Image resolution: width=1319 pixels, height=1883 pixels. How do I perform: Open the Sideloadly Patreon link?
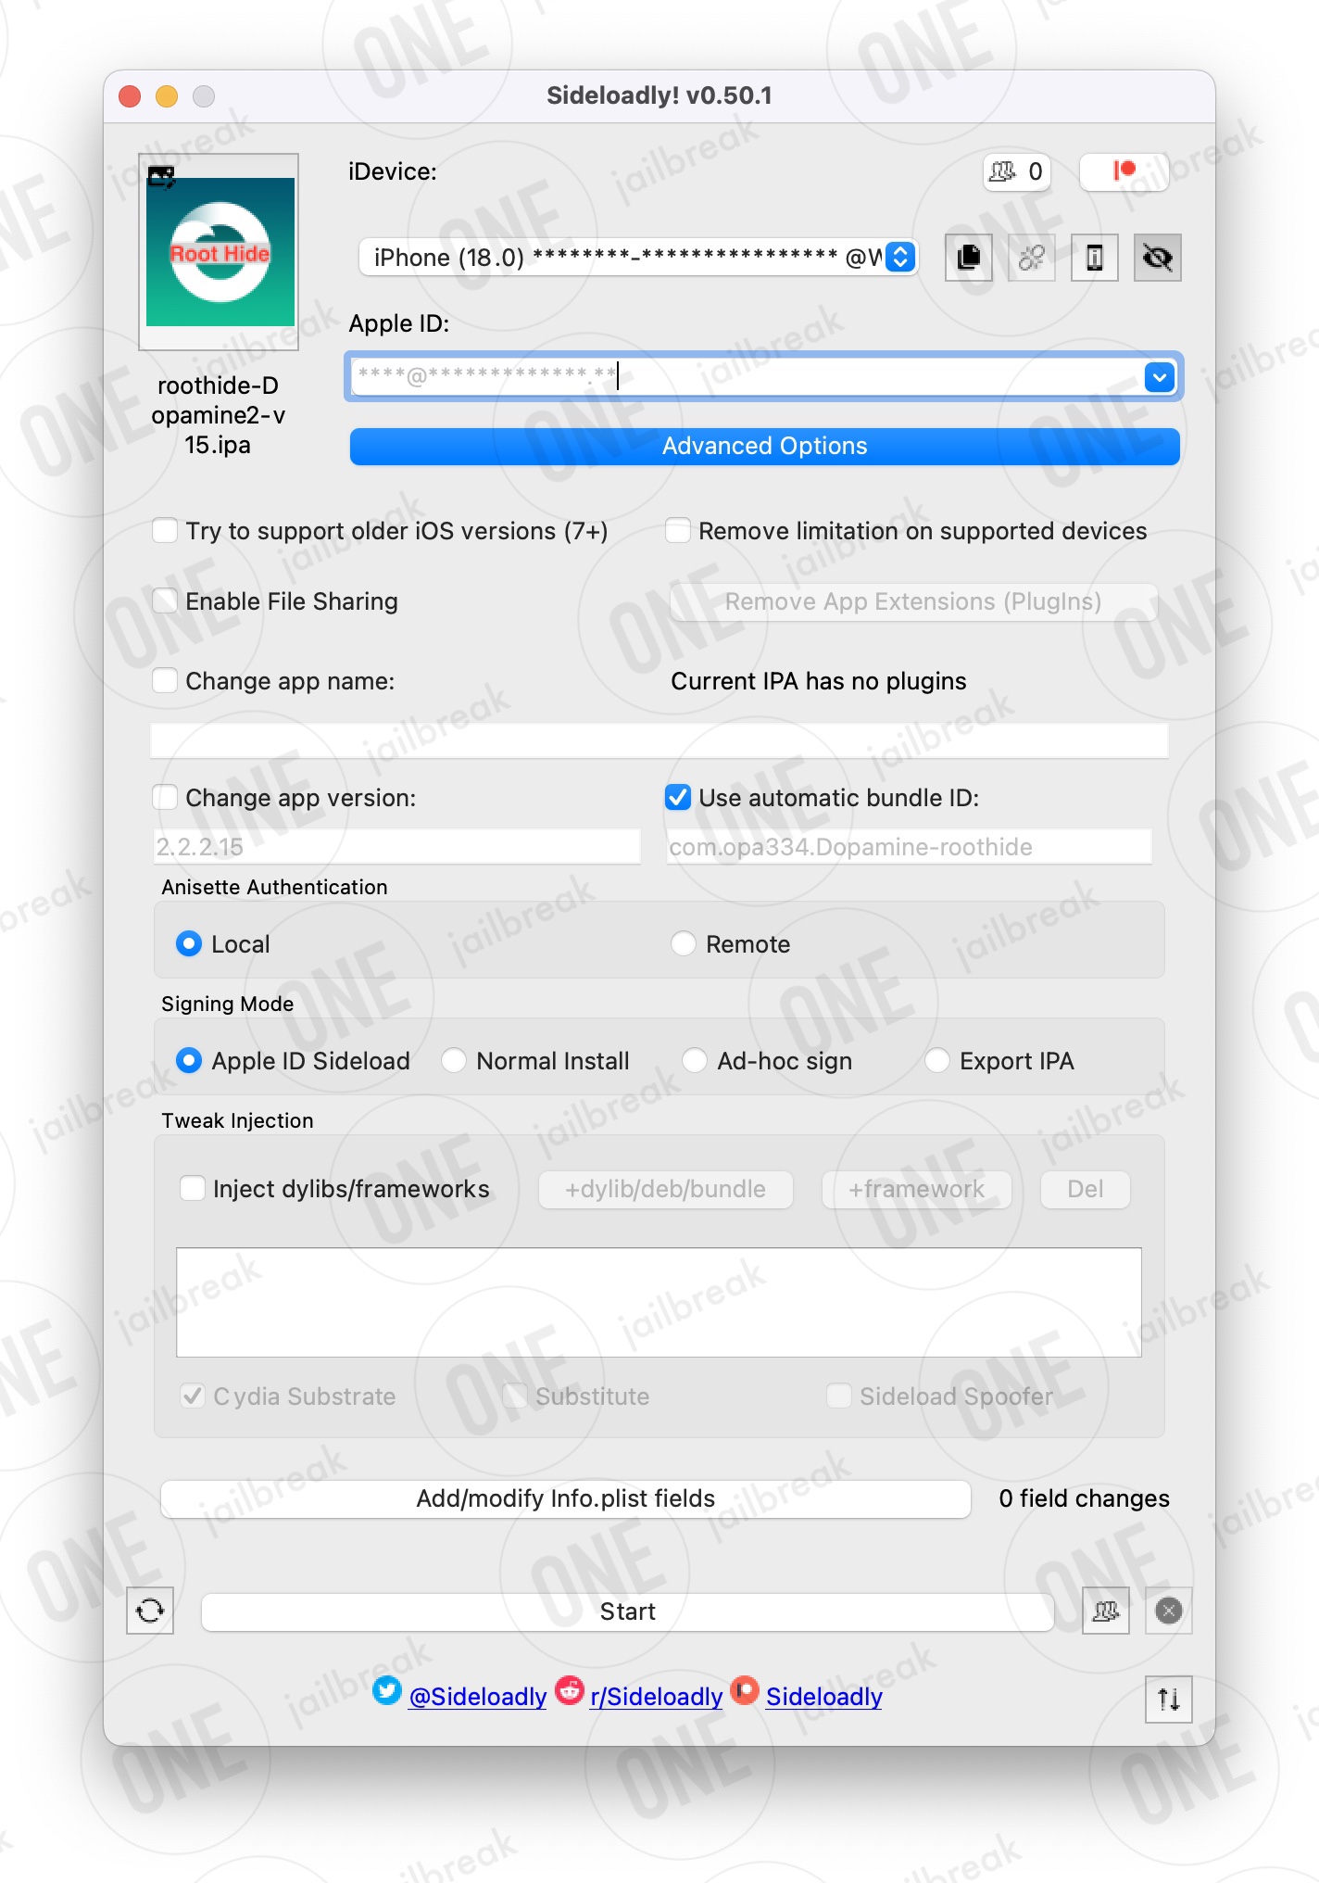[824, 1697]
